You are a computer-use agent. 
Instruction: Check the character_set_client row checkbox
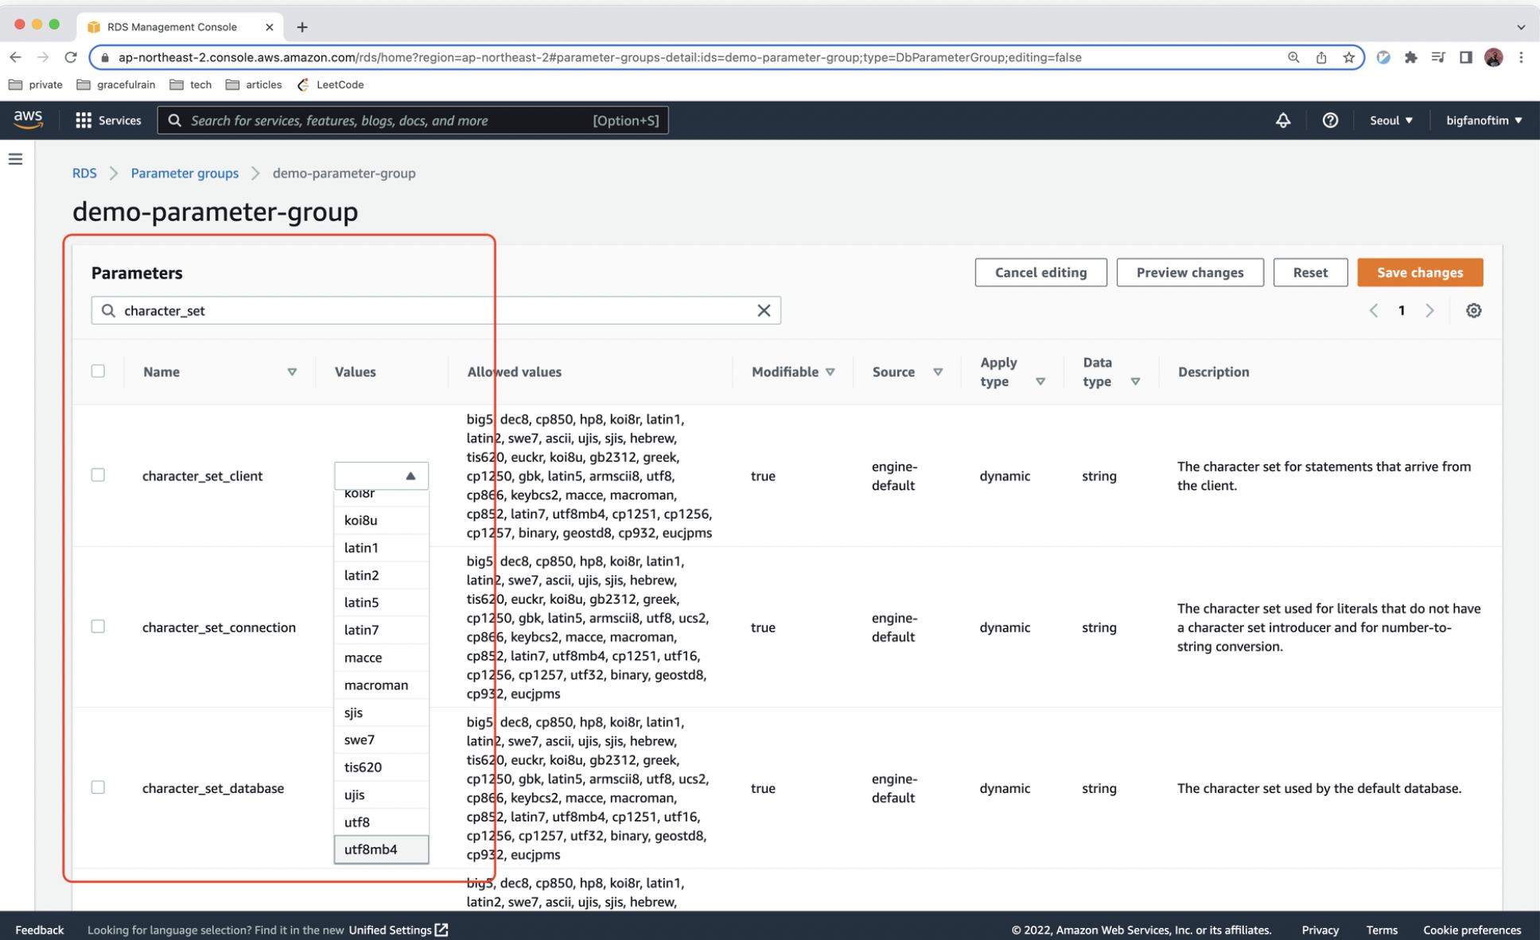pos(98,475)
